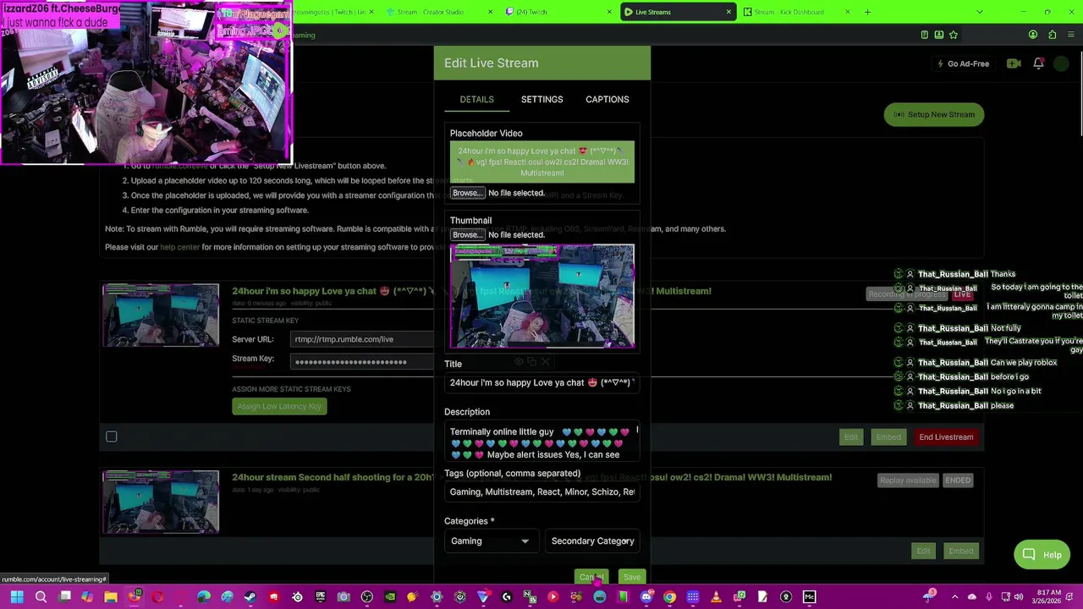
Task: Open a new browser tab
Action: point(867,12)
